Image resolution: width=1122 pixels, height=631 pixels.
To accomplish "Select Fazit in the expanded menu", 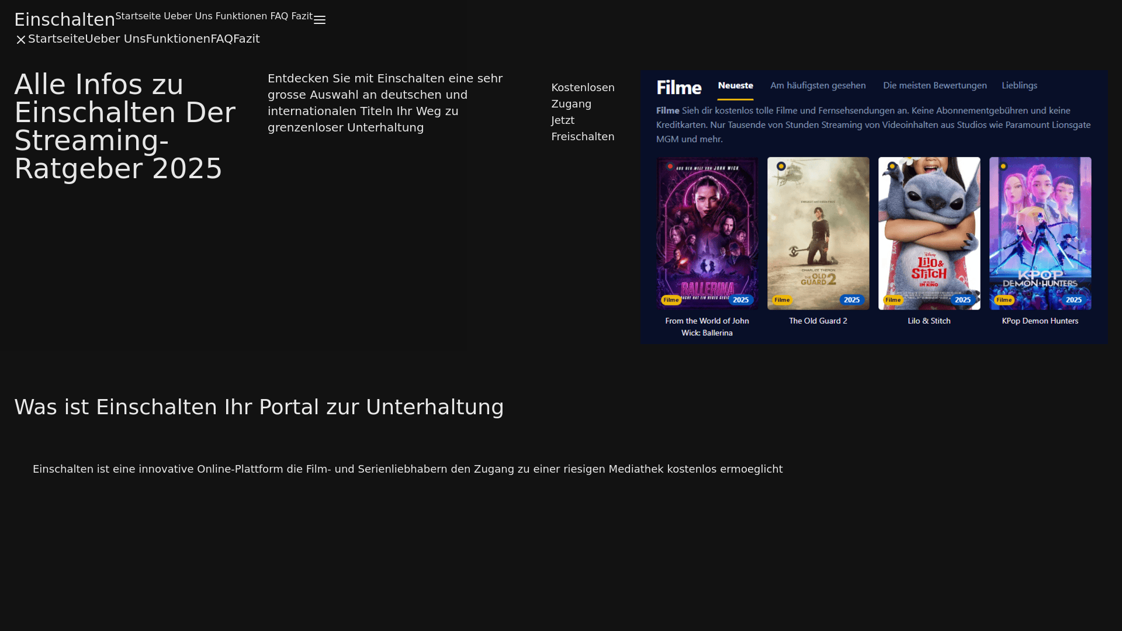I will pyautogui.click(x=247, y=39).
